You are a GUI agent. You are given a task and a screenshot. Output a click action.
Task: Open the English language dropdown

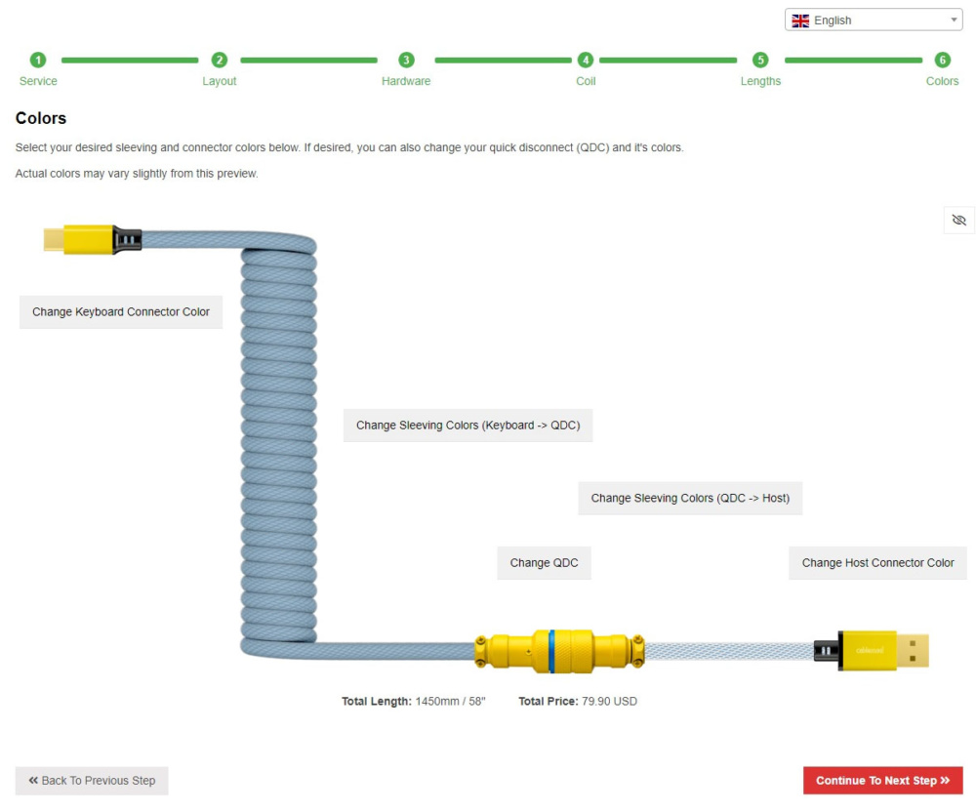874,20
